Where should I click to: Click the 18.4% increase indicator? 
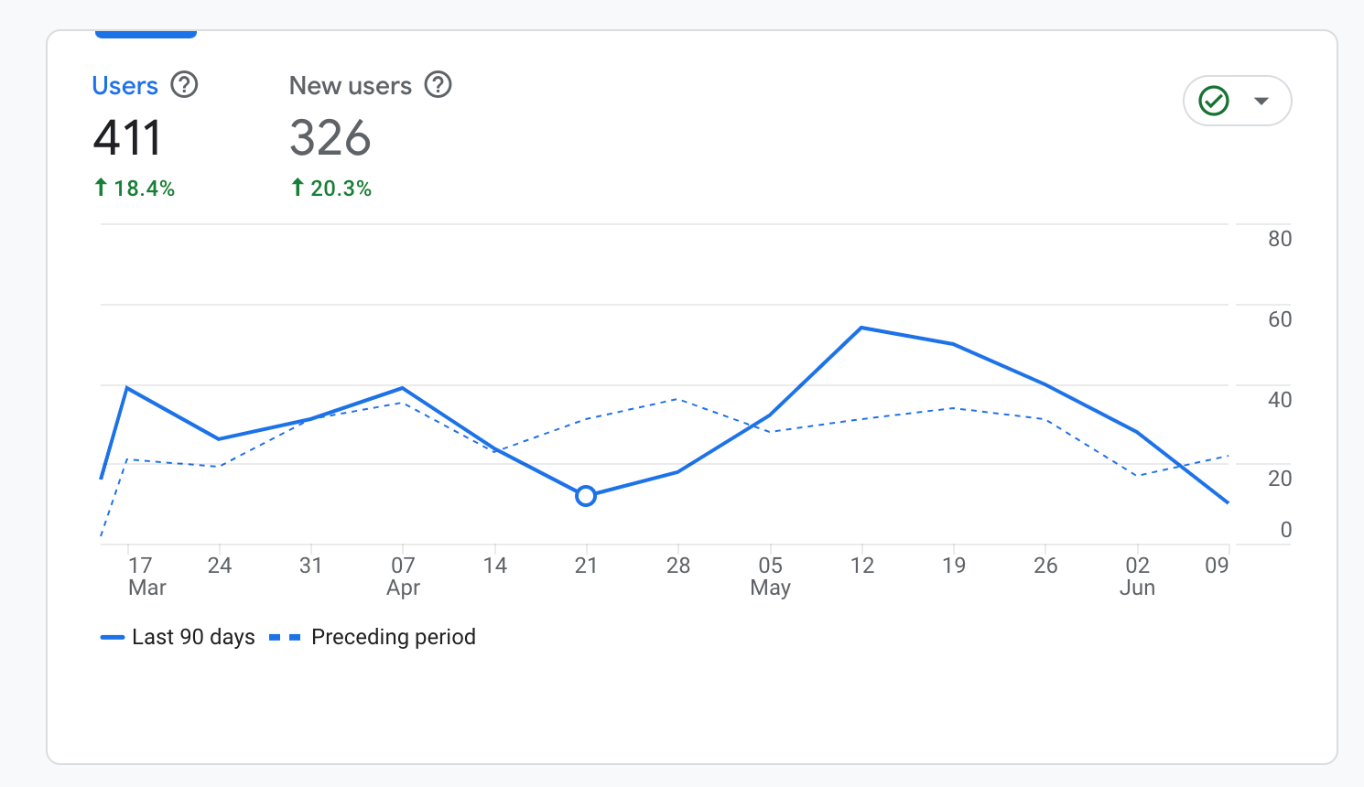point(135,189)
